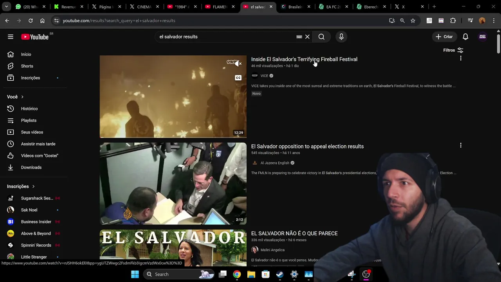Viewport: 501px width, 282px height.
Task: Switch to the WhatsApp tab
Action: click(x=30, y=7)
